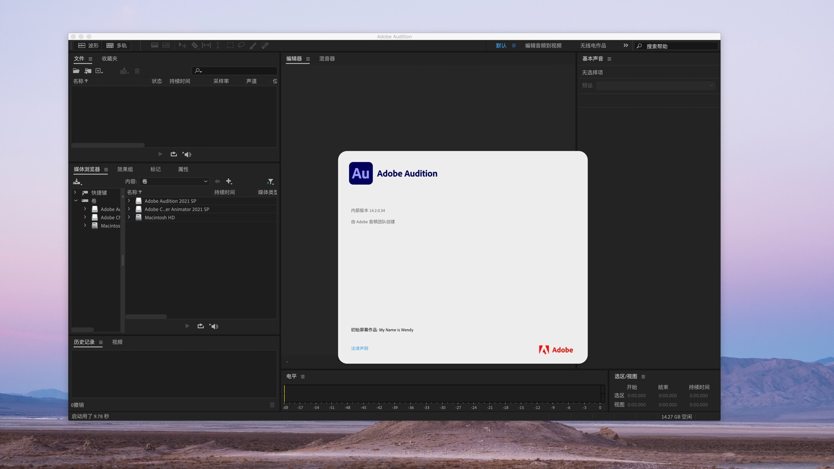Show spectral frequency display icon
This screenshot has width=834, height=469.
tap(155, 45)
